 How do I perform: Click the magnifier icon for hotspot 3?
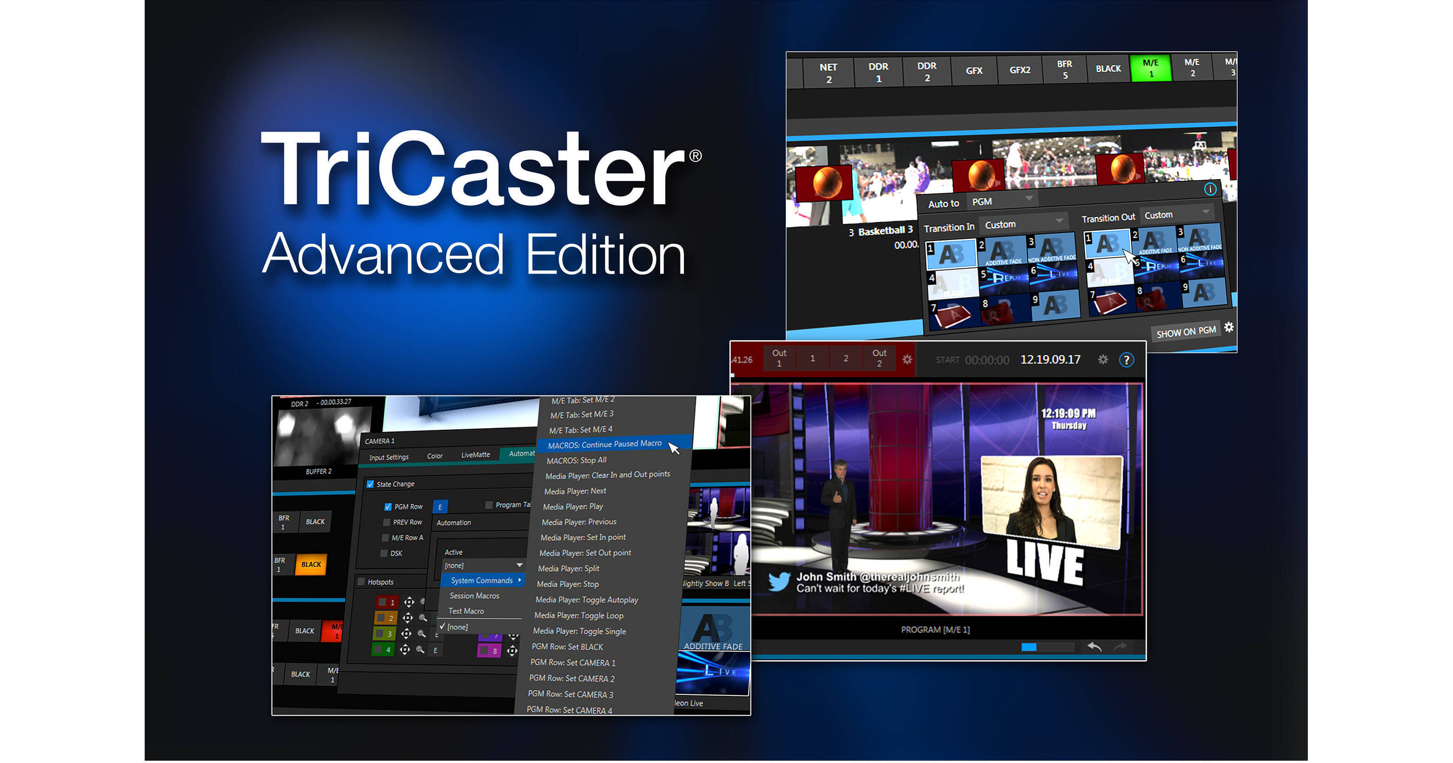coord(422,634)
